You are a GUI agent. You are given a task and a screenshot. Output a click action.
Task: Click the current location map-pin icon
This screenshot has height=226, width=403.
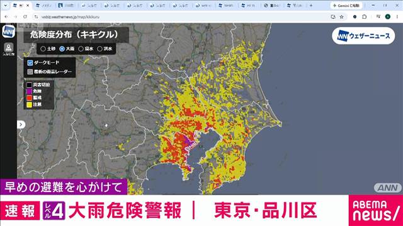tap(8, 48)
